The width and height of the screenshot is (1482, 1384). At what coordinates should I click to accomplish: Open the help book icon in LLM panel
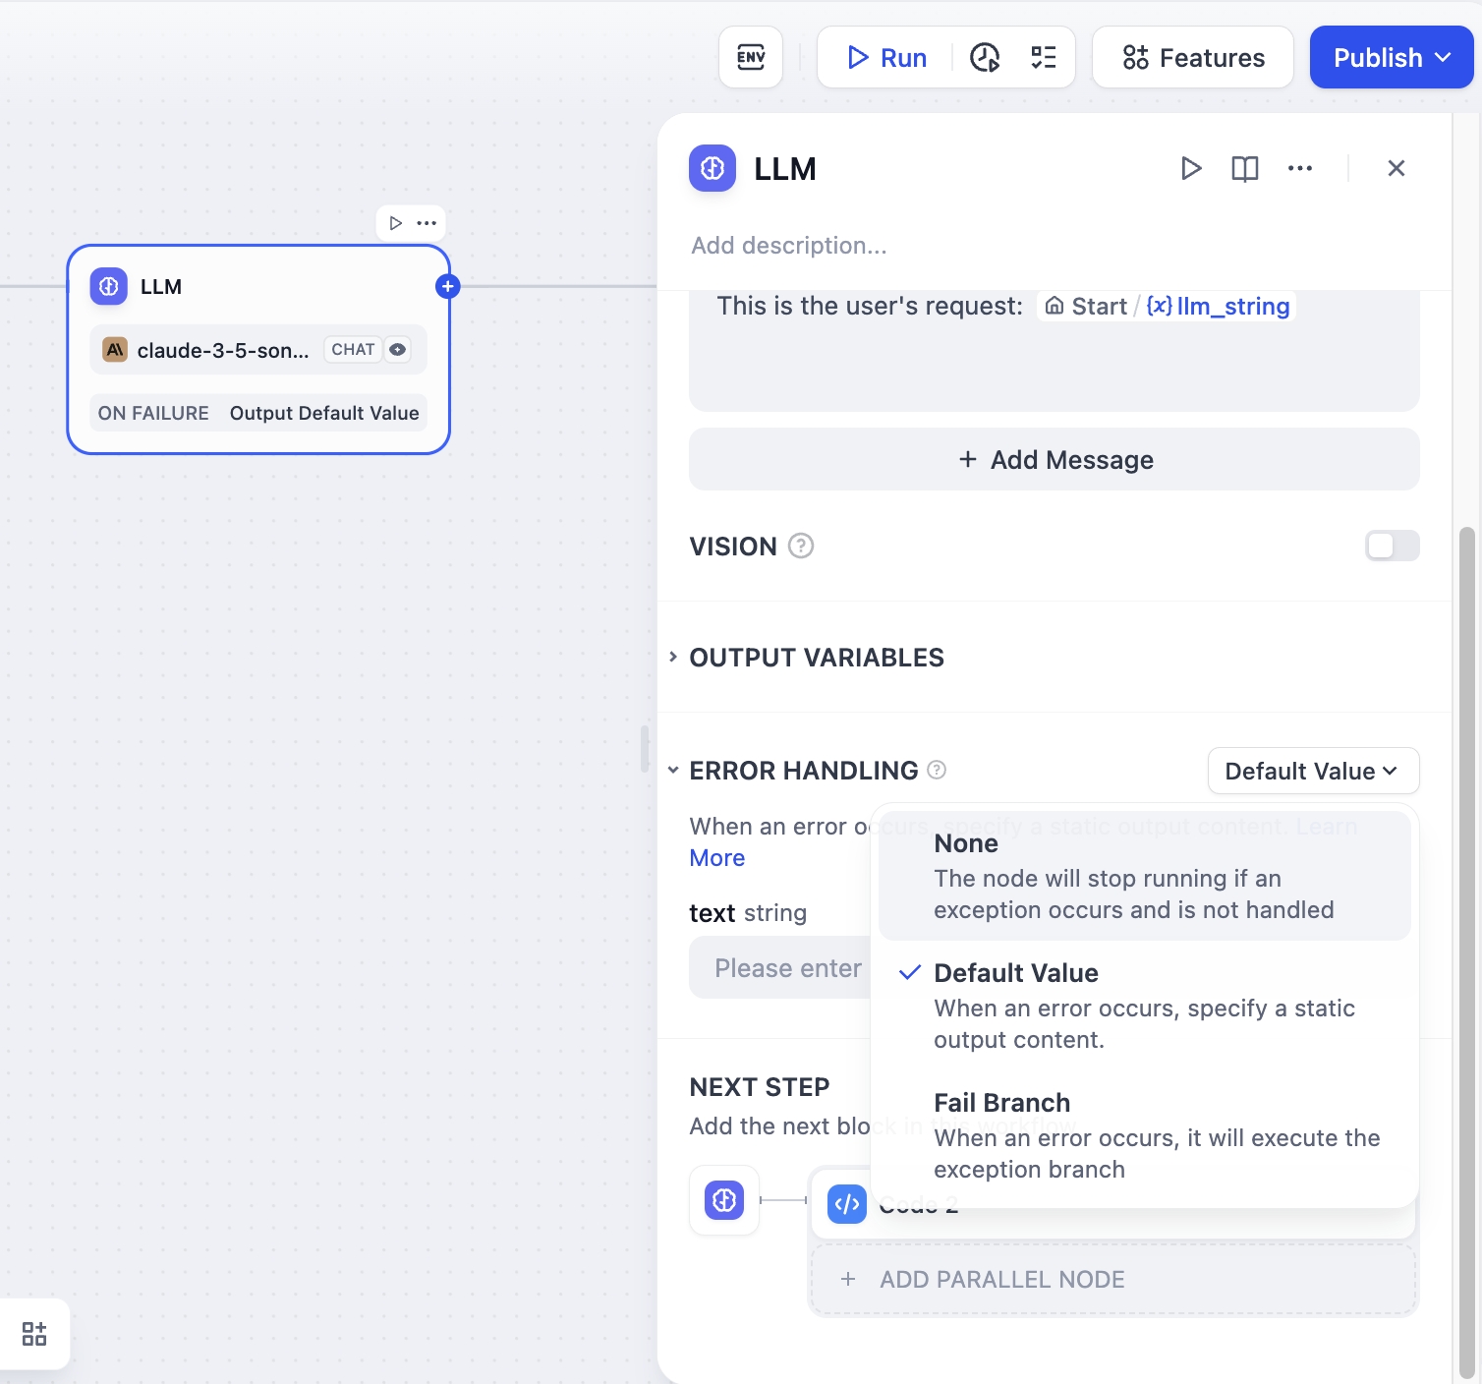pyautogui.click(x=1244, y=169)
